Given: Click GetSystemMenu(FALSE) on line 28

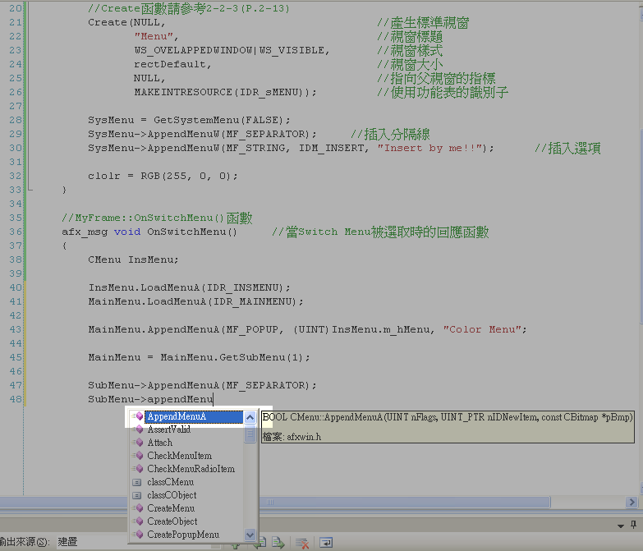Looking at the screenshot, I should pos(218,120).
